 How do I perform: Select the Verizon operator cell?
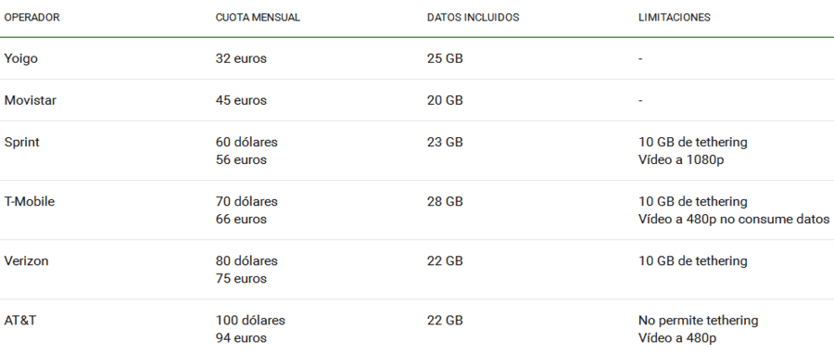pos(26,261)
